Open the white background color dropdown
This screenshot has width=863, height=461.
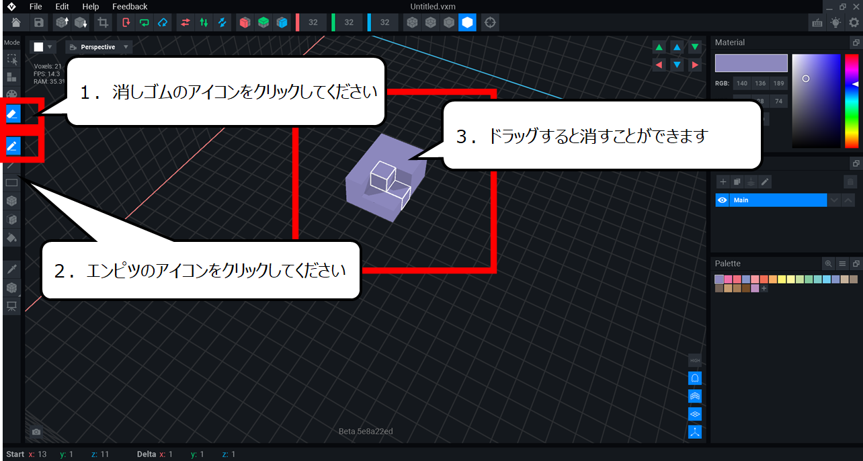(x=44, y=47)
